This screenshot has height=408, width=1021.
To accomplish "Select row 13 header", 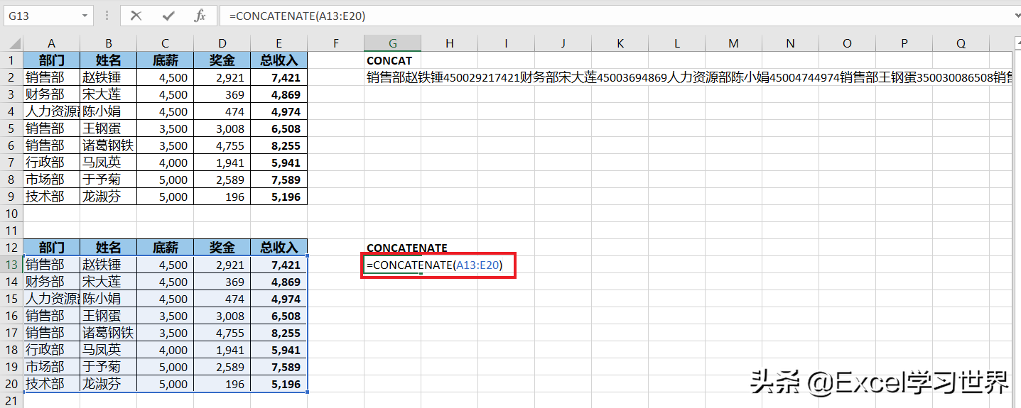I will tap(12, 265).
